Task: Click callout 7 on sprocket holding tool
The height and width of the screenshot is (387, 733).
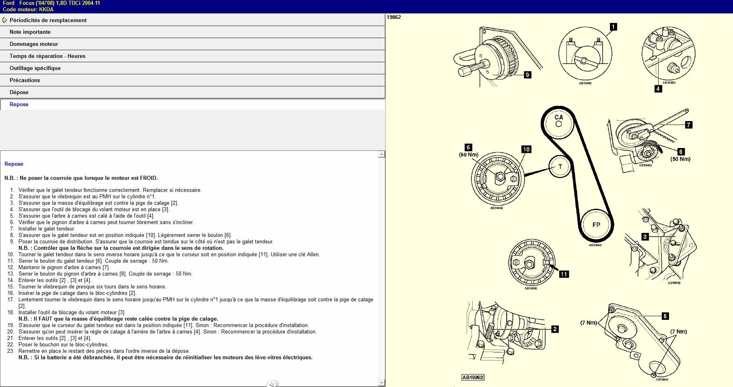Action: click(688, 125)
